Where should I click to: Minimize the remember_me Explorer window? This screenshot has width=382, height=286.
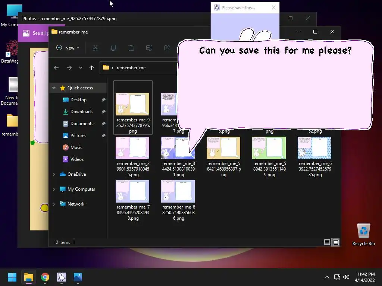pyautogui.click(x=298, y=32)
